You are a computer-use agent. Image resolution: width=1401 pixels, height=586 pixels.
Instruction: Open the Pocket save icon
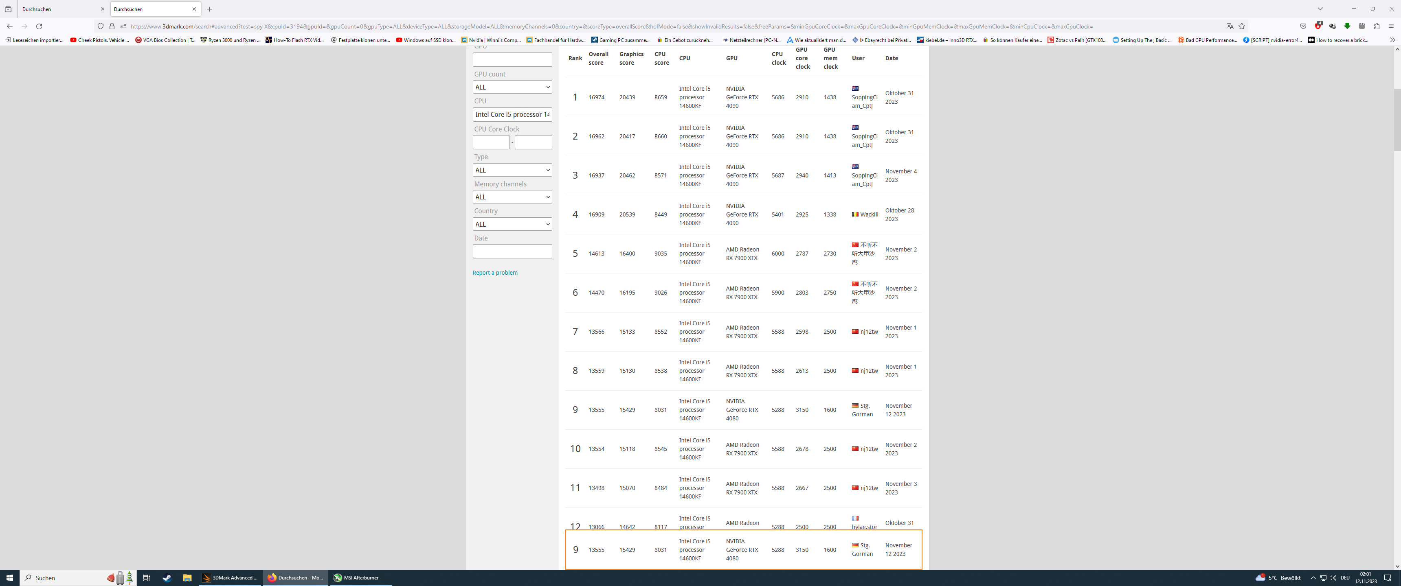(1303, 26)
